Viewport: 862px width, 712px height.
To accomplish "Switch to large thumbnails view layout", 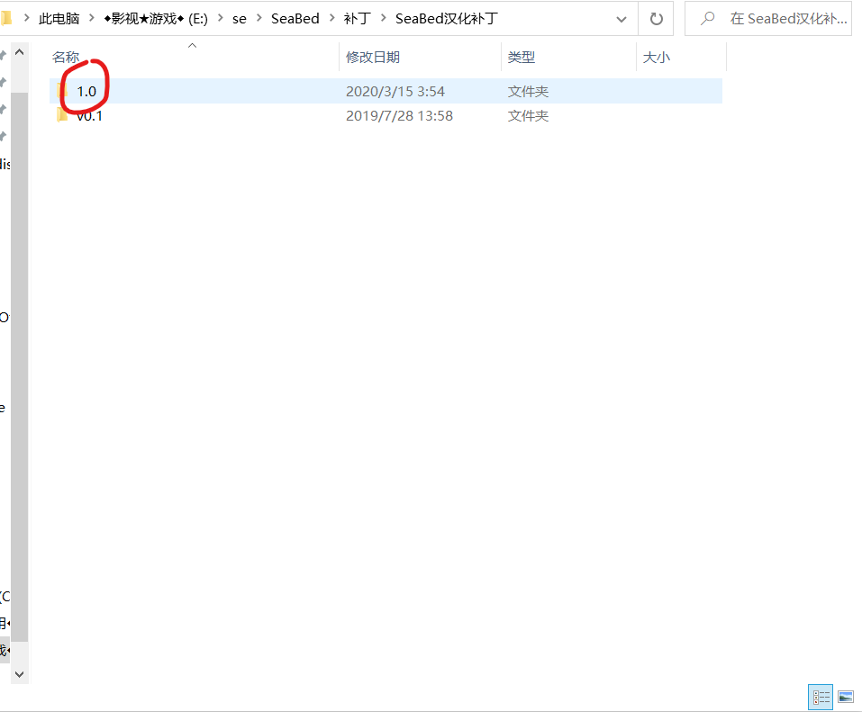I will [845, 697].
